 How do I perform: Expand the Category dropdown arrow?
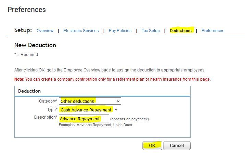pos(118,101)
